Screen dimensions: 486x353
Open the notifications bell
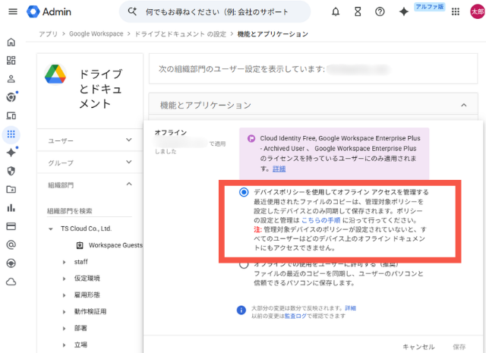click(x=336, y=12)
